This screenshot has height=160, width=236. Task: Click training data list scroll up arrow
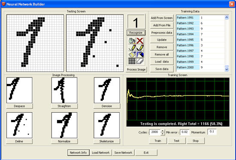tap(227, 18)
